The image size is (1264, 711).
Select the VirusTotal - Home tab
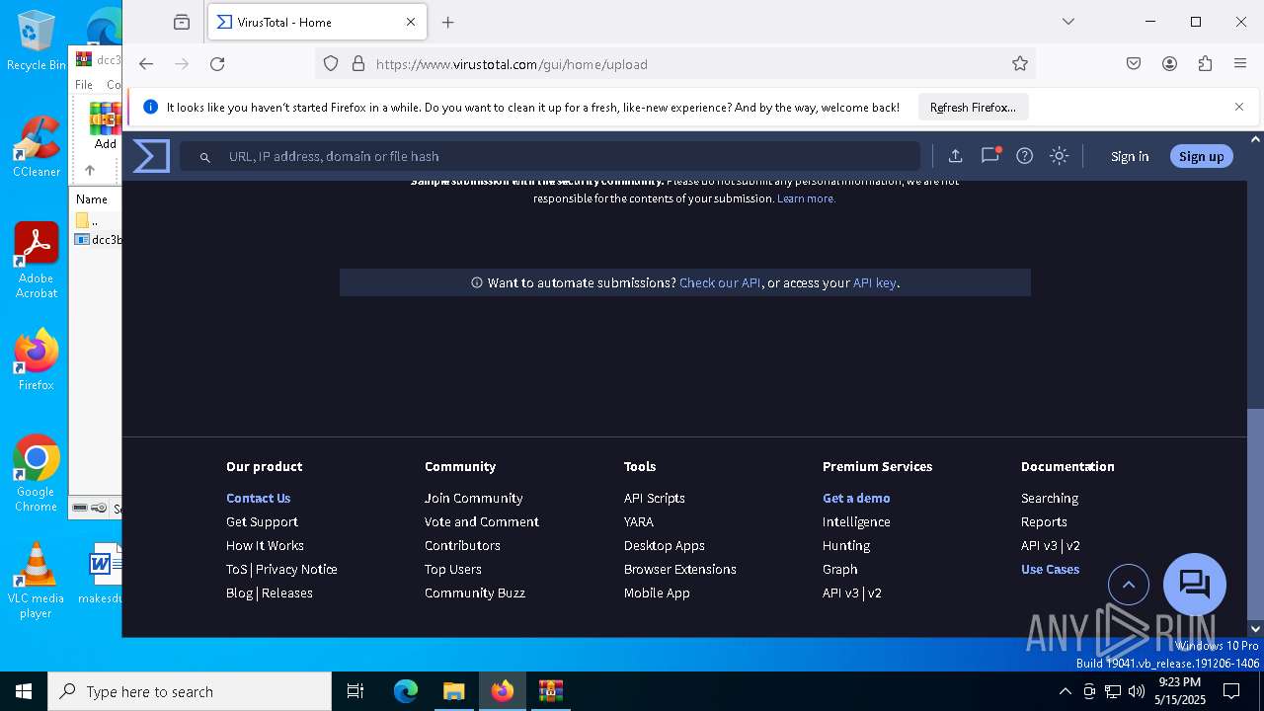point(317,22)
